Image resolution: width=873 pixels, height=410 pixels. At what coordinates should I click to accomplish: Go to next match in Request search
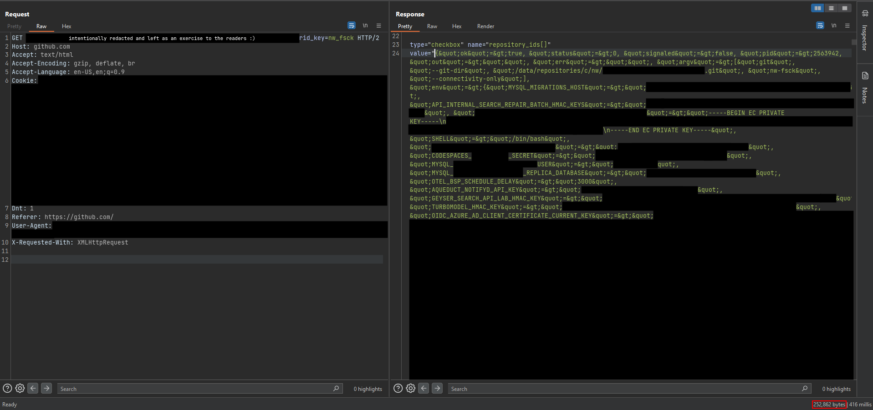46,388
